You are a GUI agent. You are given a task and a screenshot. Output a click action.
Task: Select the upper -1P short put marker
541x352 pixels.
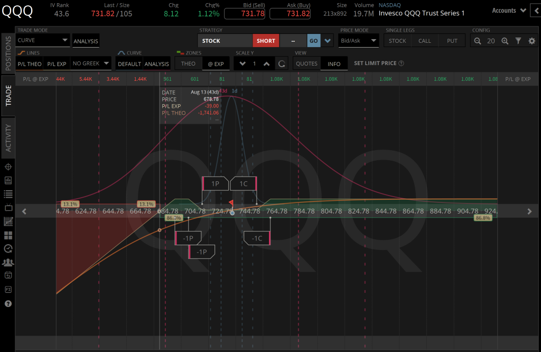coord(188,238)
